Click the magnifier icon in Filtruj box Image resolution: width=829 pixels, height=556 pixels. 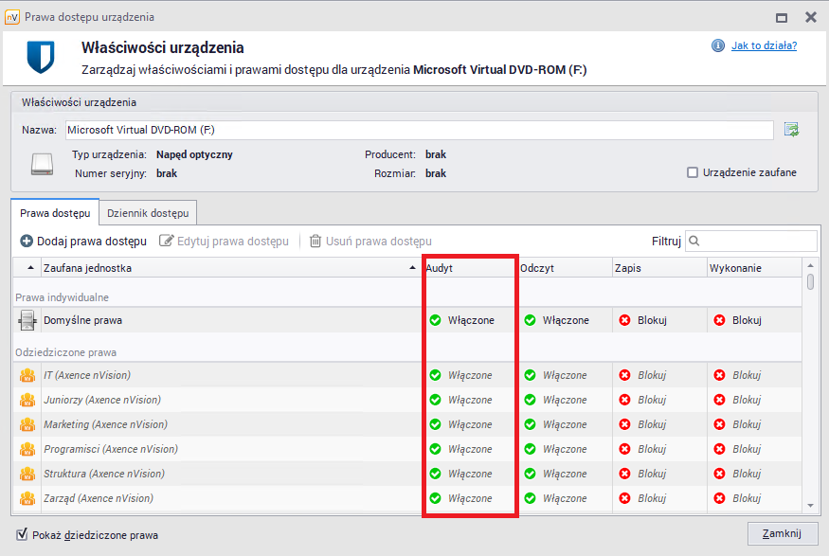click(x=694, y=242)
